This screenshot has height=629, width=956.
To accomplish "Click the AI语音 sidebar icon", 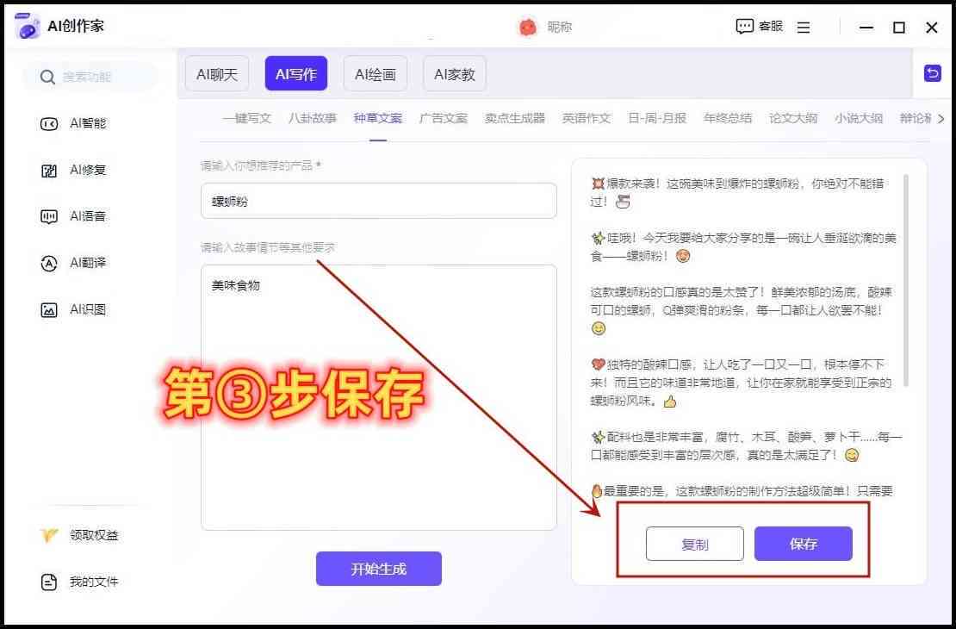I will (x=49, y=216).
